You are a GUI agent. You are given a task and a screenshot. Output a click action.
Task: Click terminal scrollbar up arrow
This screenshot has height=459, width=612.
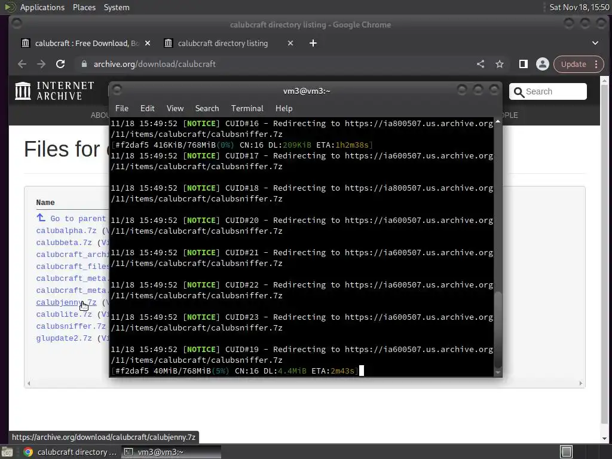pos(498,122)
